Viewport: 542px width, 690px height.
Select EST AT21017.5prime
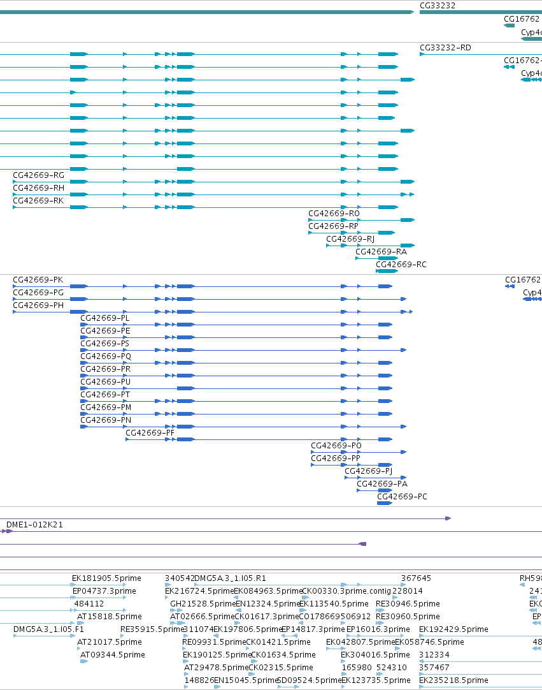110,642
